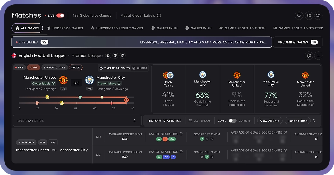The width and height of the screenshot is (334, 175).
Task: Open Timeline & Insights view
Action: click(114, 68)
